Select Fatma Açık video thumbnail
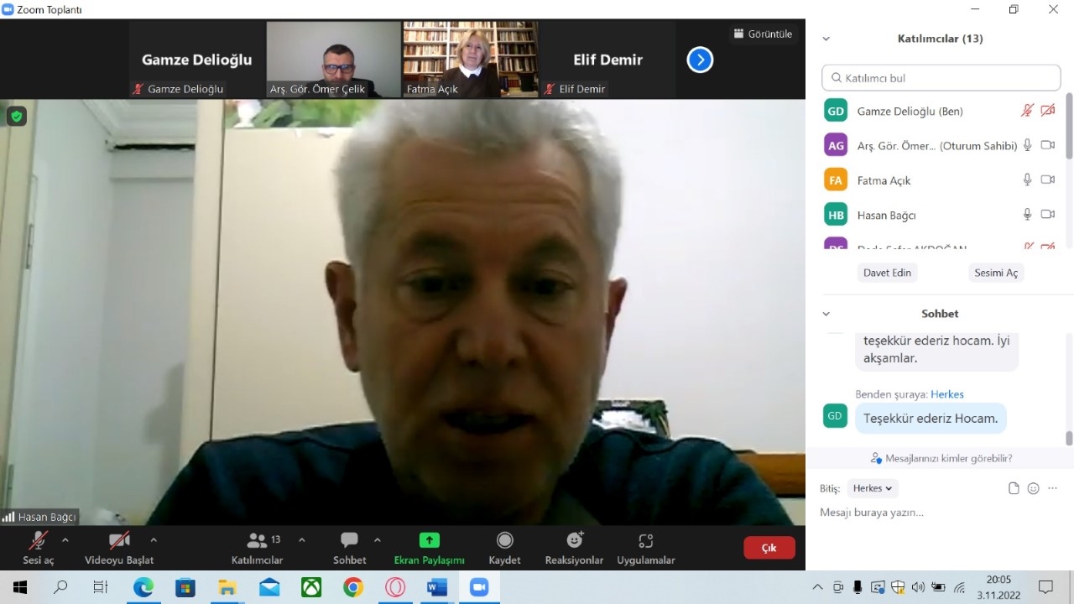 pyautogui.click(x=471, y=60)
